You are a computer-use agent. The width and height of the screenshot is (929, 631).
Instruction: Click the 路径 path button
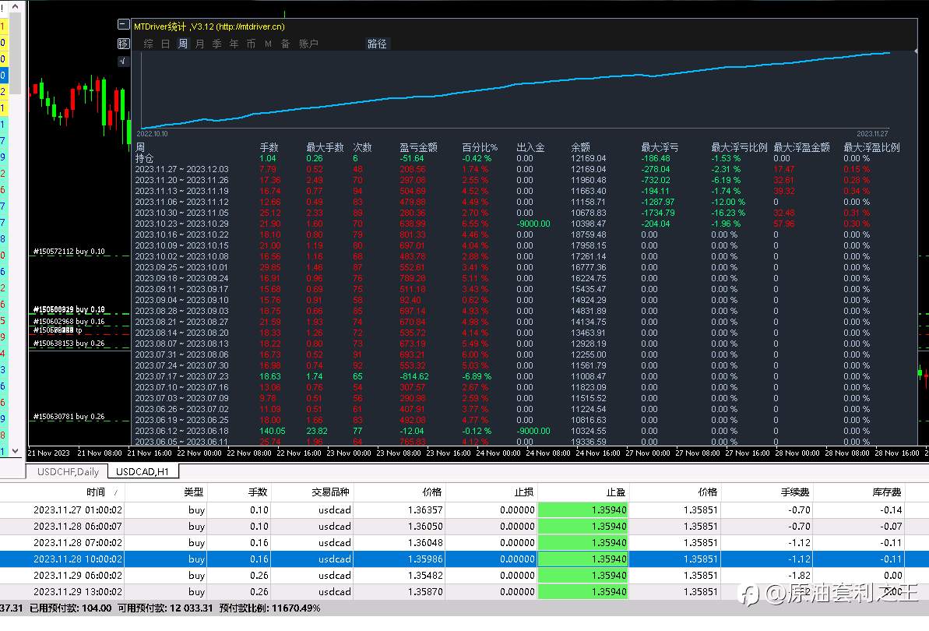coord(377,44)
